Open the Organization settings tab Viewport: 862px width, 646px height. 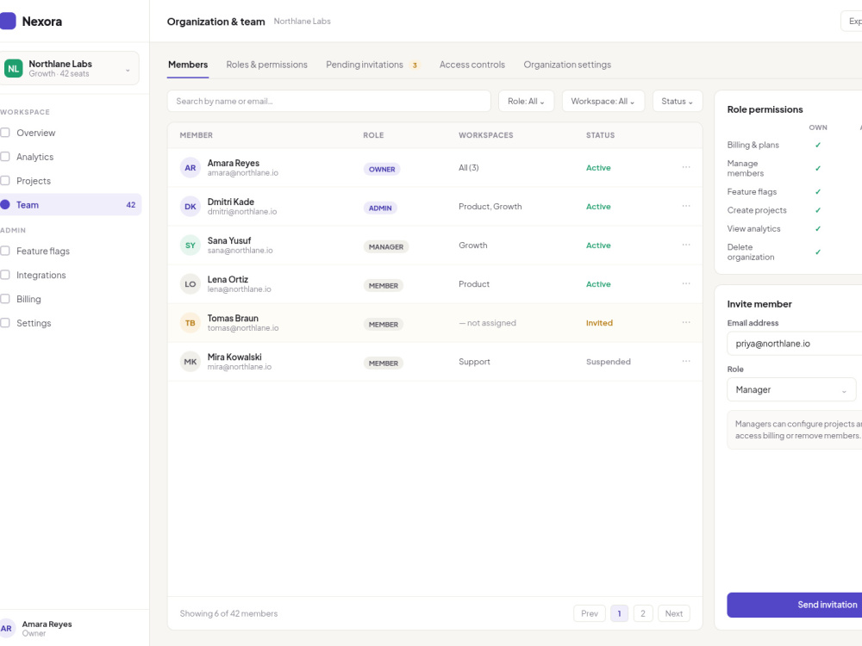[x=567, y=65]
